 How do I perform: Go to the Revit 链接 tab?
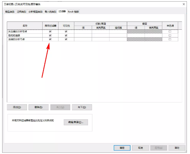click(x=73, y=12)
